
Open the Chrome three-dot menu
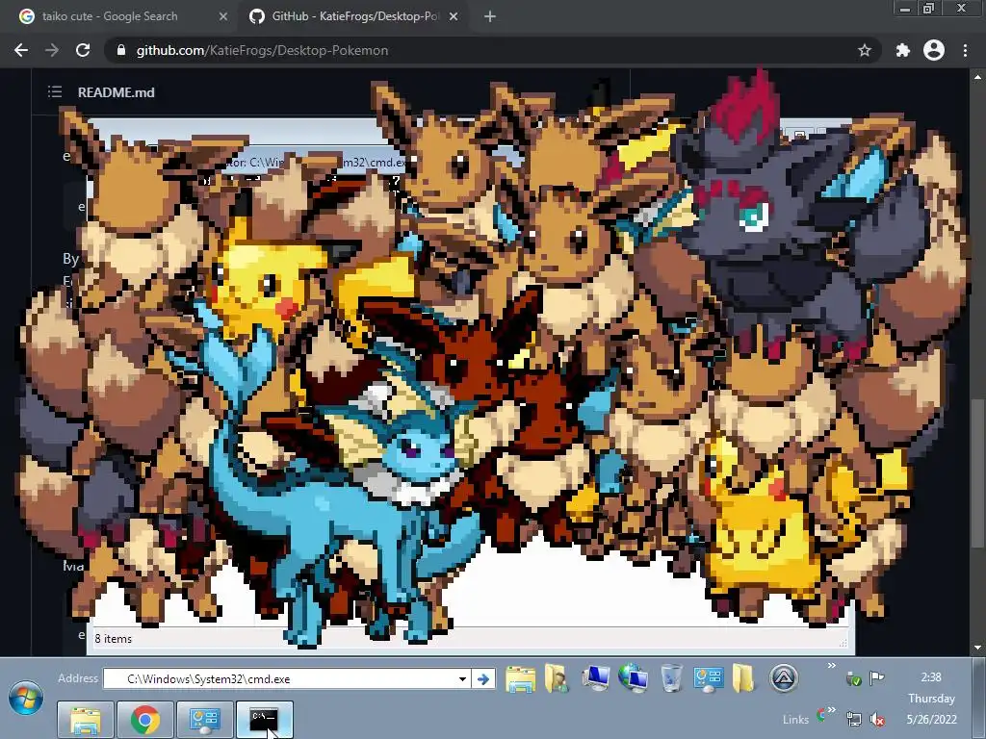tap(965, 50)
